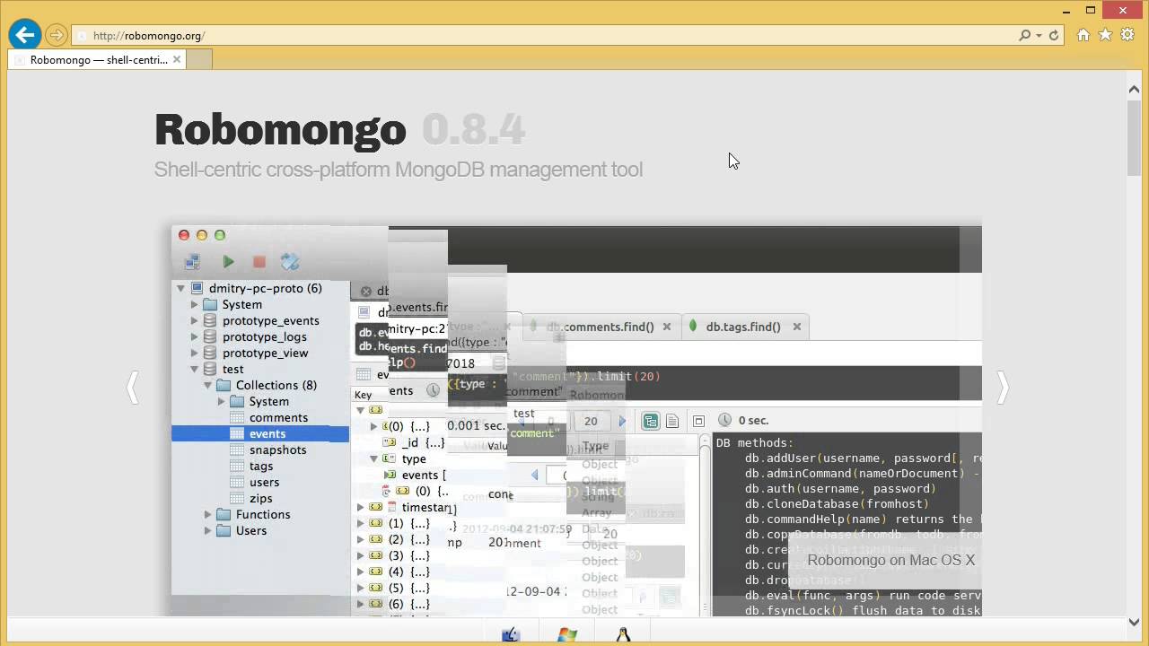Click the vertical page scrollbar thumb
Viewport: 1149px width, 646px height.
(1135, 139)
